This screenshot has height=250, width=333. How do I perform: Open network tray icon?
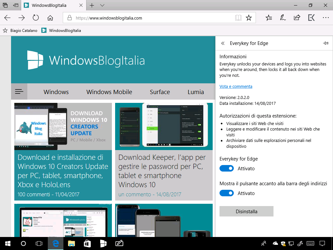291,243
